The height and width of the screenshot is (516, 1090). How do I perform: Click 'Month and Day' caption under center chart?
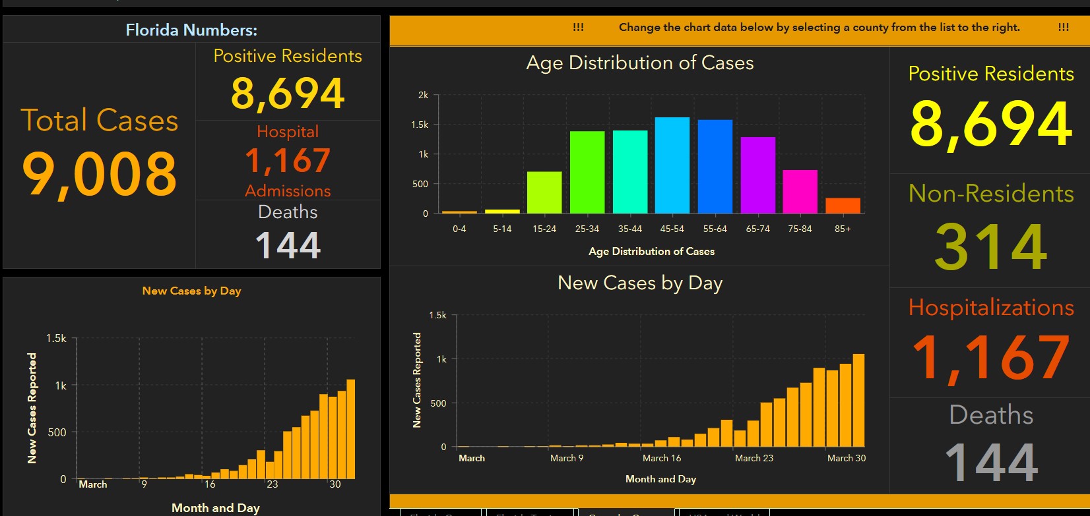[660, 480]
